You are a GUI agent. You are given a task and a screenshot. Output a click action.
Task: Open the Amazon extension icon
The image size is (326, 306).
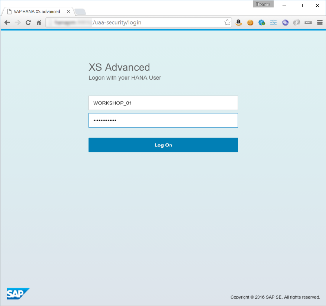click(x=239, y=22)
